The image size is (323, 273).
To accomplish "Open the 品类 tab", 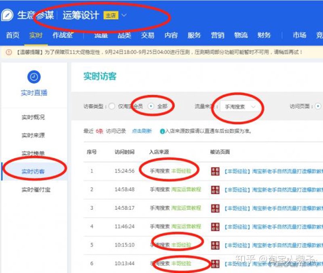I will click(x=124, y=35).
